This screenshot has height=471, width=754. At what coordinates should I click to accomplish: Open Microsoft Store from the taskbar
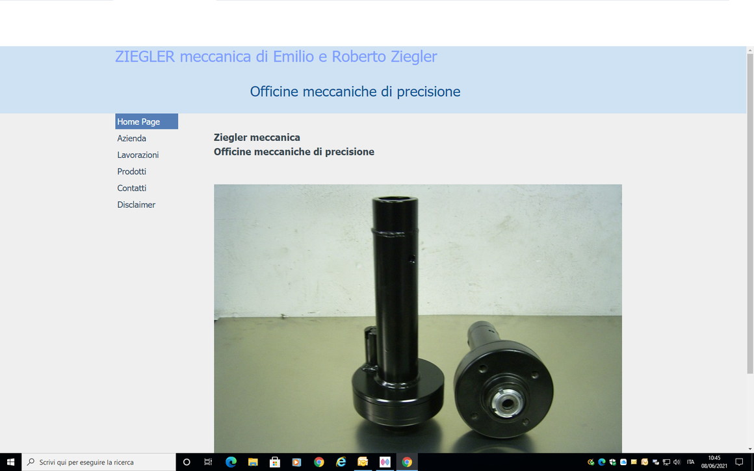pyautogui.click(x=274, y=462)
